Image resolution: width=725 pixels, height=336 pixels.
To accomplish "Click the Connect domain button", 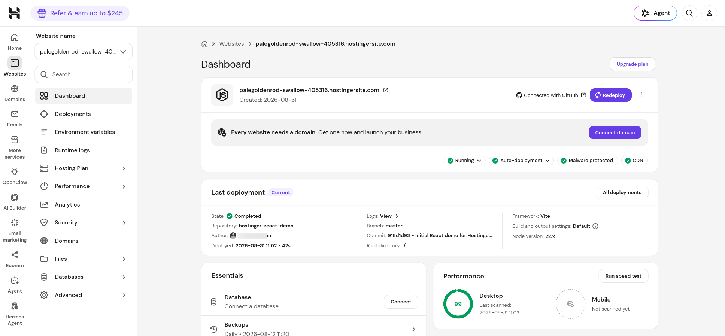I will [615, 132].
